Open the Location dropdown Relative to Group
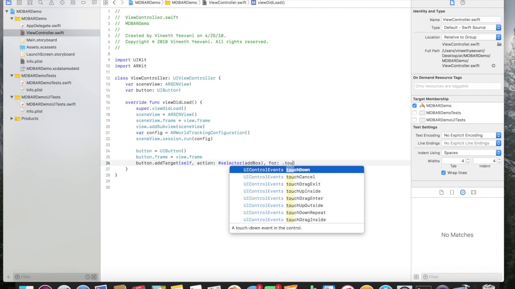 (x=471, y=37)
